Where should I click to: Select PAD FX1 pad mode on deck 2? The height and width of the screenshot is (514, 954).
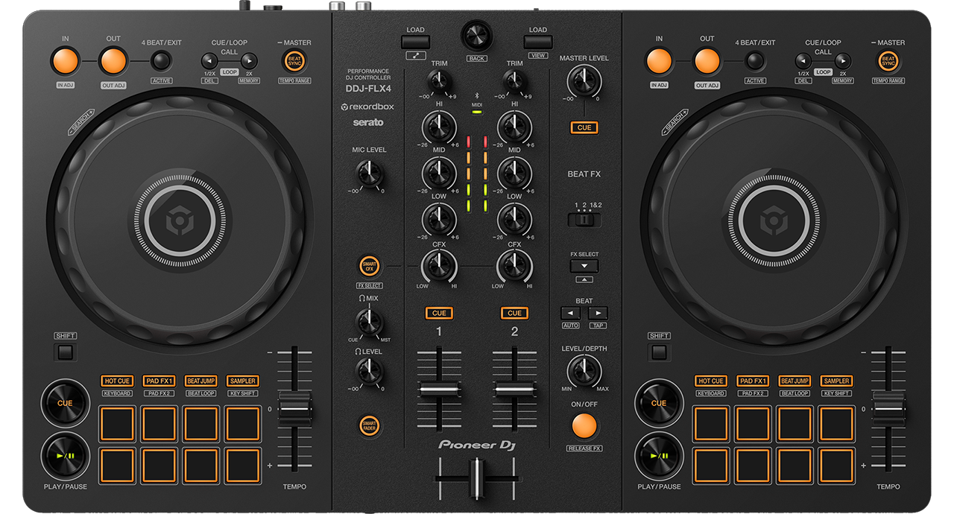753,381
